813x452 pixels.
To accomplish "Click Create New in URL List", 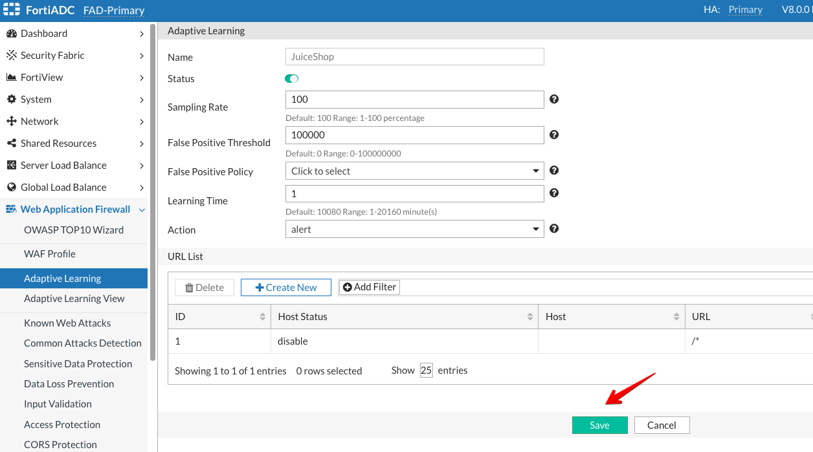I will coord(285,288).
